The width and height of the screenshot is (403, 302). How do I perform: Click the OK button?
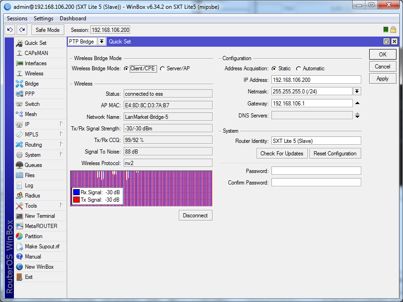(383, 55)
